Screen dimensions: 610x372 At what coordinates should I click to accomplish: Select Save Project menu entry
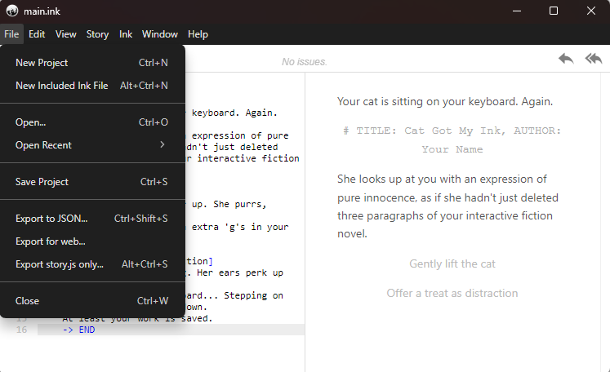tap(92, 182)
